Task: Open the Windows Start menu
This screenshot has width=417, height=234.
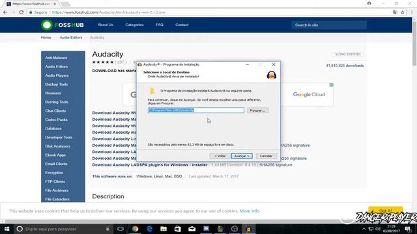Action: pos(7,229)
